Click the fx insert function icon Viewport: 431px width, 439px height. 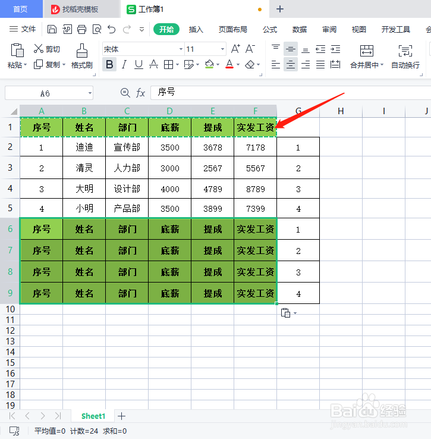(x=140, y=93)
